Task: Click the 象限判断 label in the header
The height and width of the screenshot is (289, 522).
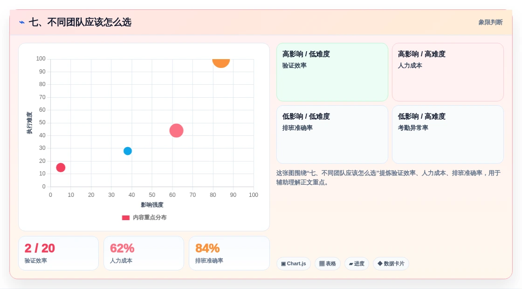Action: (x=490, y=22)
